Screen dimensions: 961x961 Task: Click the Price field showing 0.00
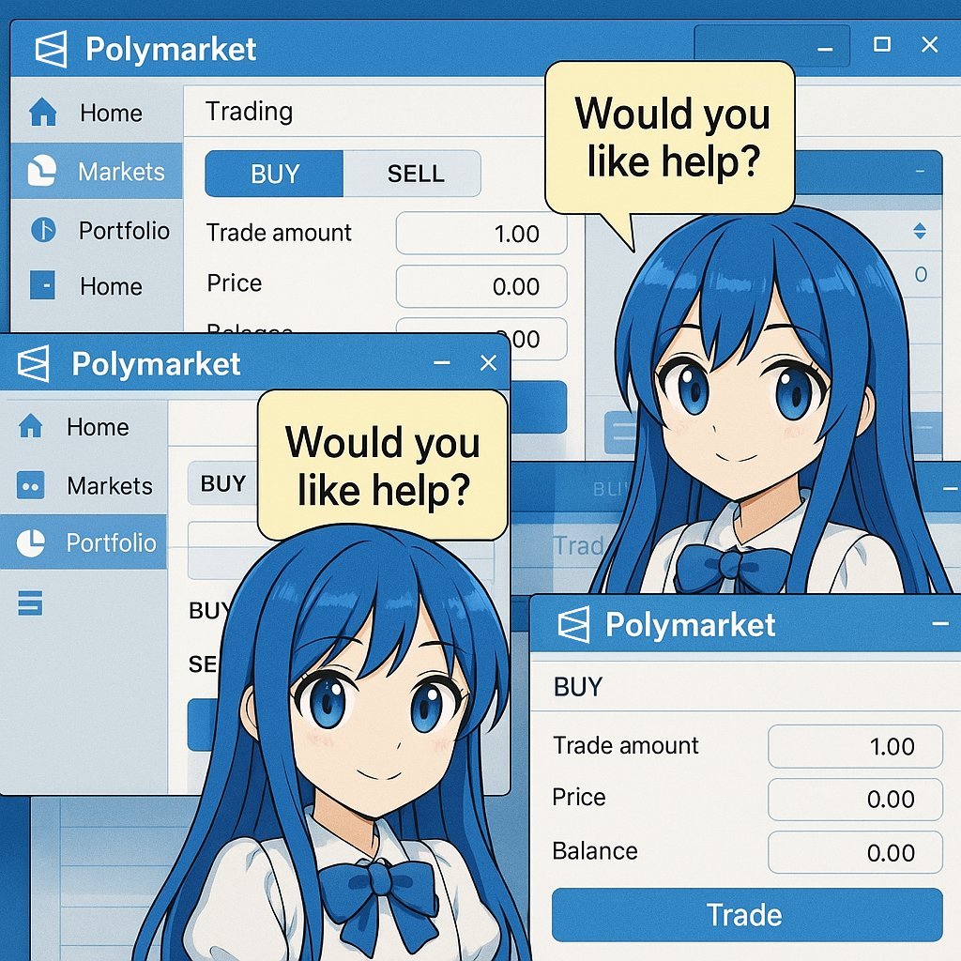pos(854,799)
